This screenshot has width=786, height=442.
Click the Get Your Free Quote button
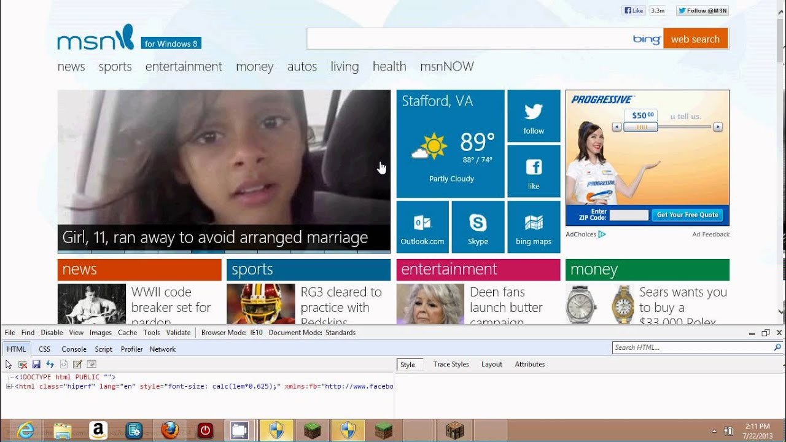click(x=687, y=215)
